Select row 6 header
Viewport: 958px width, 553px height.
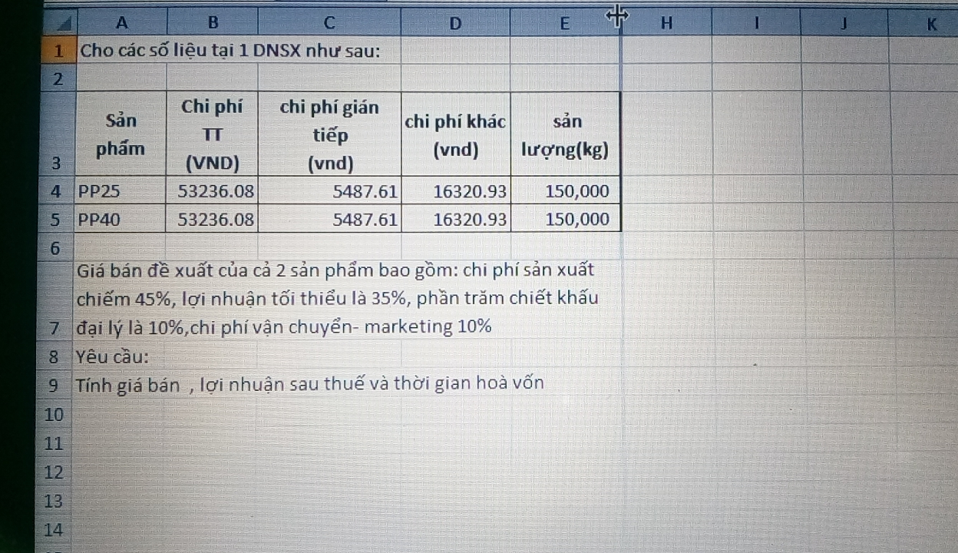click(55, 248)
